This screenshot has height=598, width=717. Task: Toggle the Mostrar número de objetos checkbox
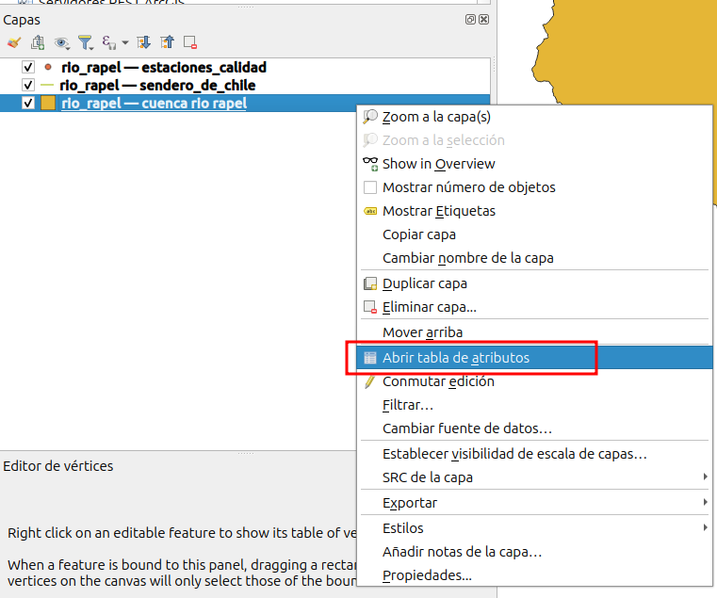(x=370, y=187)
